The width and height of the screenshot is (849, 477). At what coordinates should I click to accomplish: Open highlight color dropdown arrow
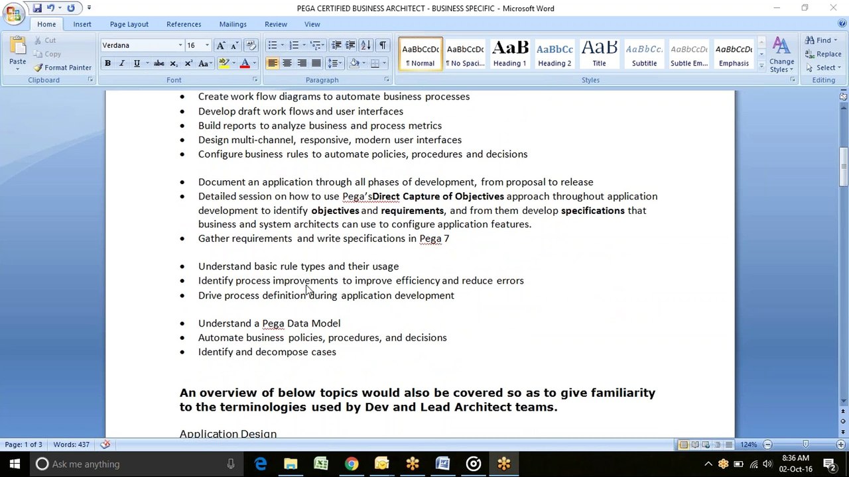pyautogui.click(x=233, y=64)
